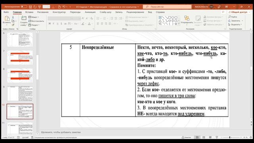This screenshot has width=254, height=143.
Task: Toggle bold Ж formatting
Action: pos(50,24)
